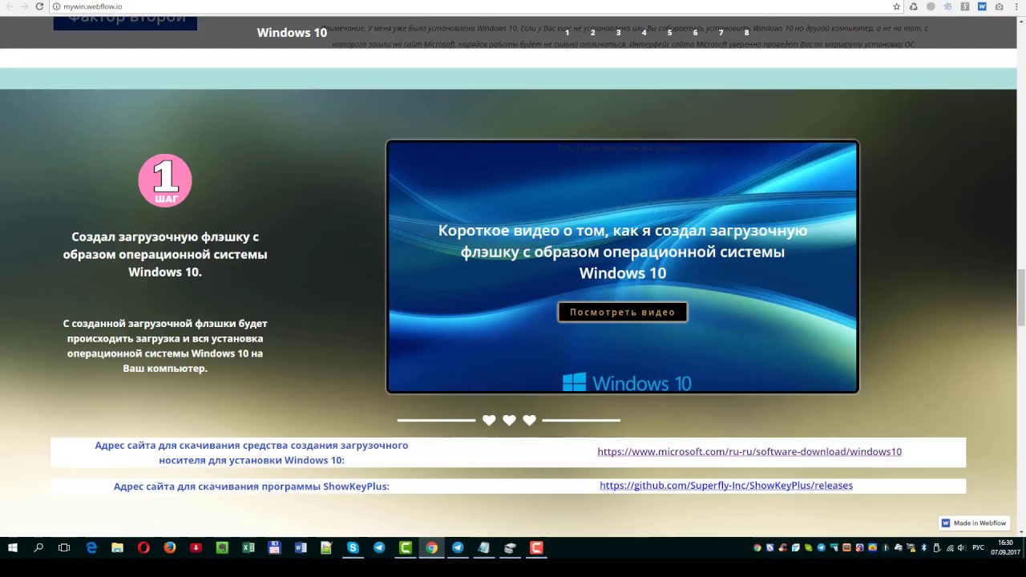Jump to step 3 in the page navigation
The image size is (1026, 577).
pyautogui.click(x=619, y=33)
